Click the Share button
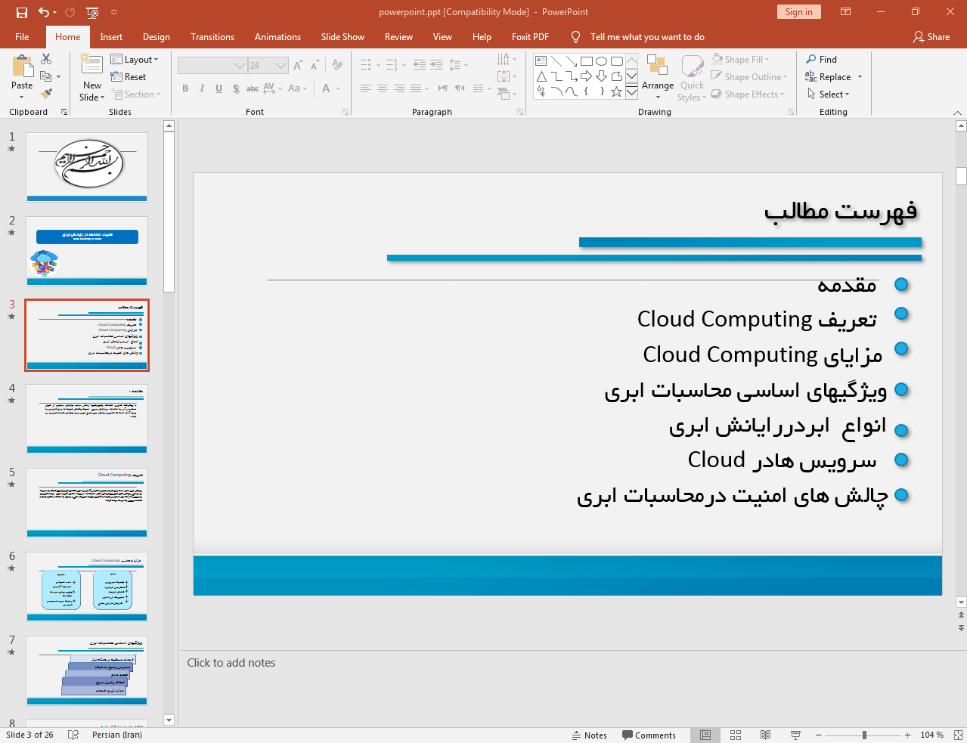The height and width of the screenshot is (743, 967). point(931,36)
